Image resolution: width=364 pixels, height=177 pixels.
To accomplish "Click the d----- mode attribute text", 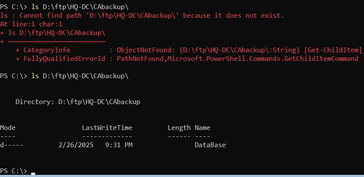I will click(x=12, y=145).
